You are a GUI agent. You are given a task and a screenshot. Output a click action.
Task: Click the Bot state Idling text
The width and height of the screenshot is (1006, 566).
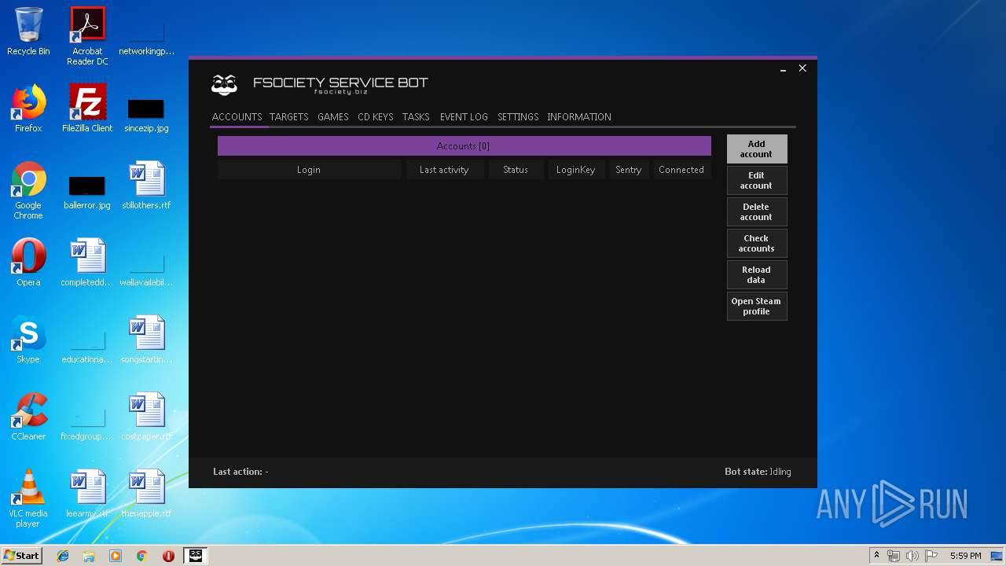click(x=758, y=472)
